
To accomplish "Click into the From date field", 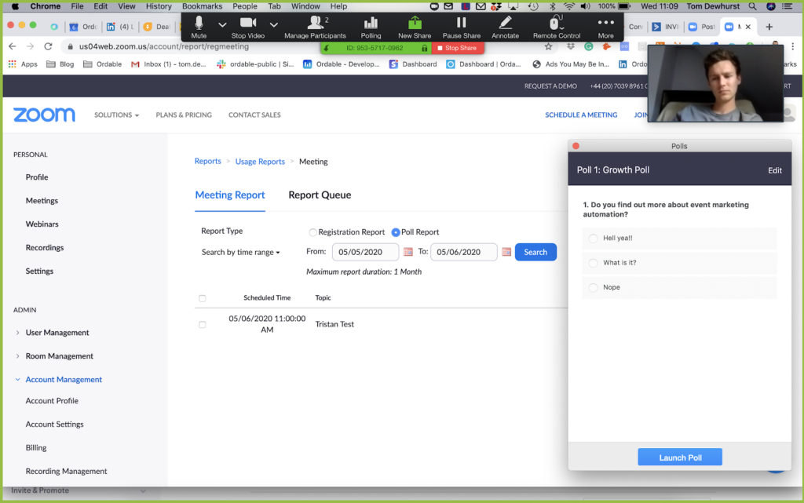I will pos(365,252).
